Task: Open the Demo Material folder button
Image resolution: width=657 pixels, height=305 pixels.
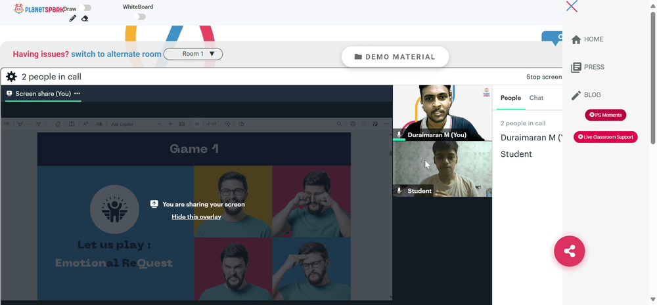Action: [395, 57]
